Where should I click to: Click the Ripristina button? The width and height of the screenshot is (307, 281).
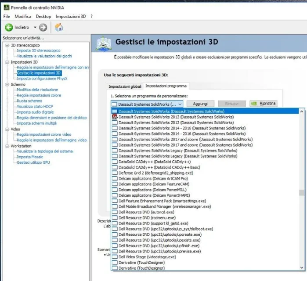pyautogui.click(x=264, y=104)
